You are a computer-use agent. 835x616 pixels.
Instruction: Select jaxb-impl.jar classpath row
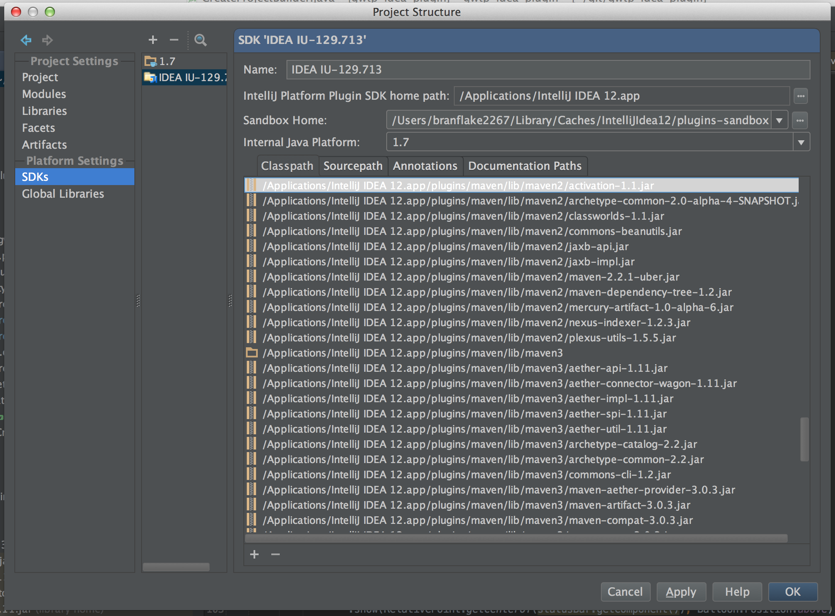[521, 262]
